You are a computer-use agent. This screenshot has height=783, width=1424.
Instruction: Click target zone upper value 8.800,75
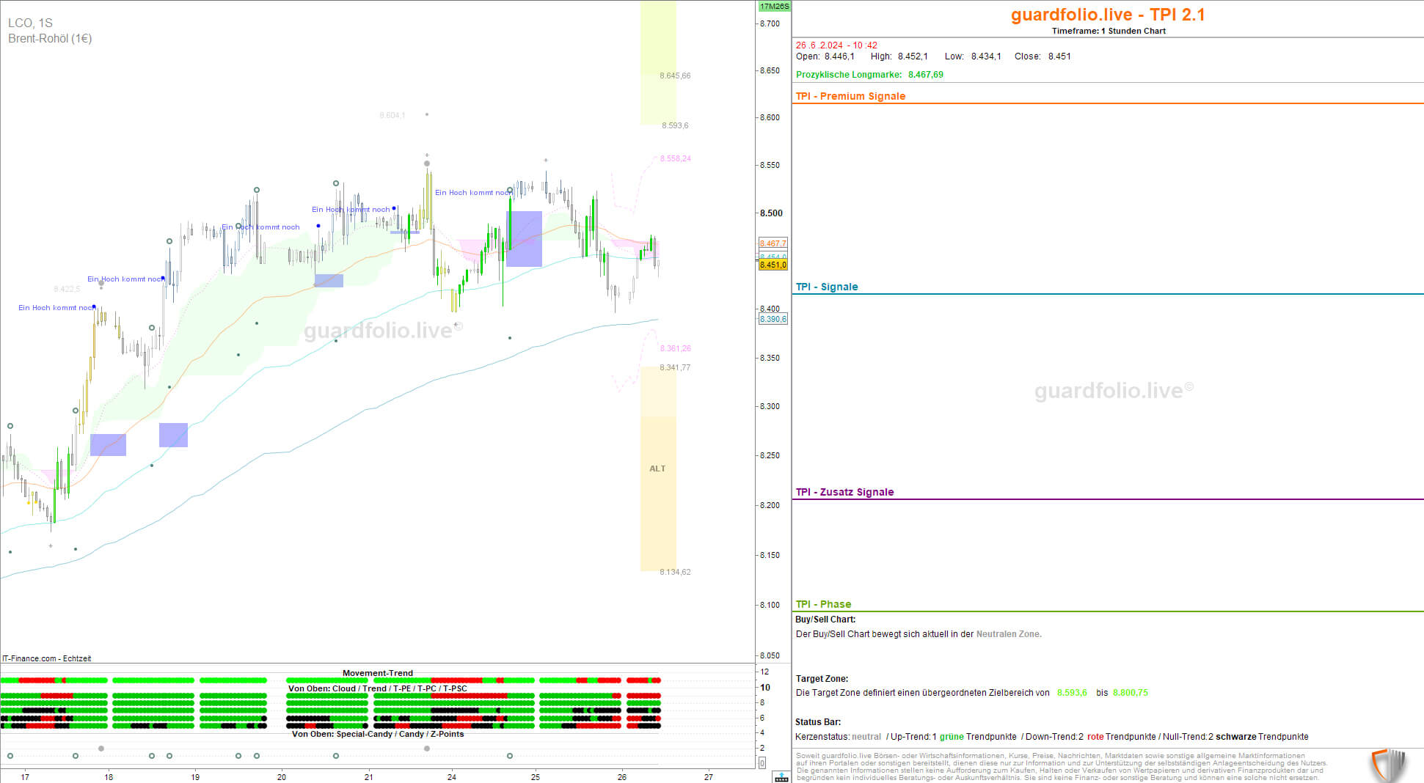1131,693
